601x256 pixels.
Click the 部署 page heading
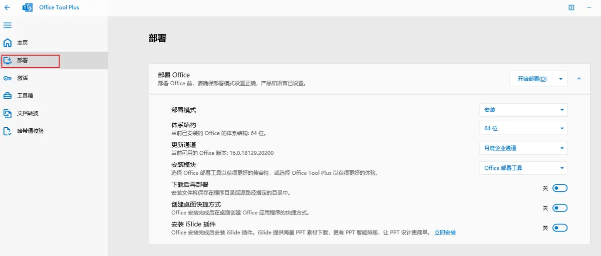(157, 39)
